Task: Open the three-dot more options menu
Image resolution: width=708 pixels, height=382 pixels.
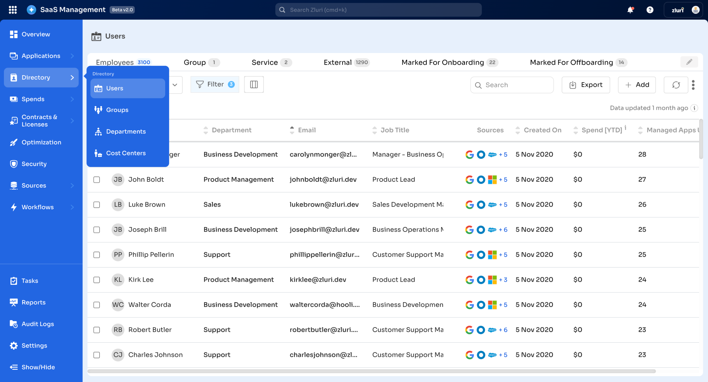Action: coord(693,85)
